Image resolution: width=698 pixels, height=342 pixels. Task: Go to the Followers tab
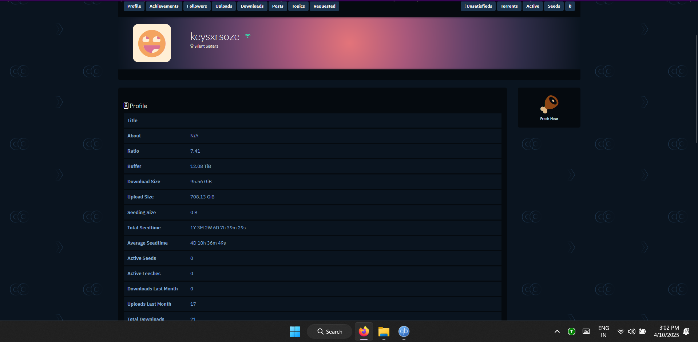[x=197, y=6]
